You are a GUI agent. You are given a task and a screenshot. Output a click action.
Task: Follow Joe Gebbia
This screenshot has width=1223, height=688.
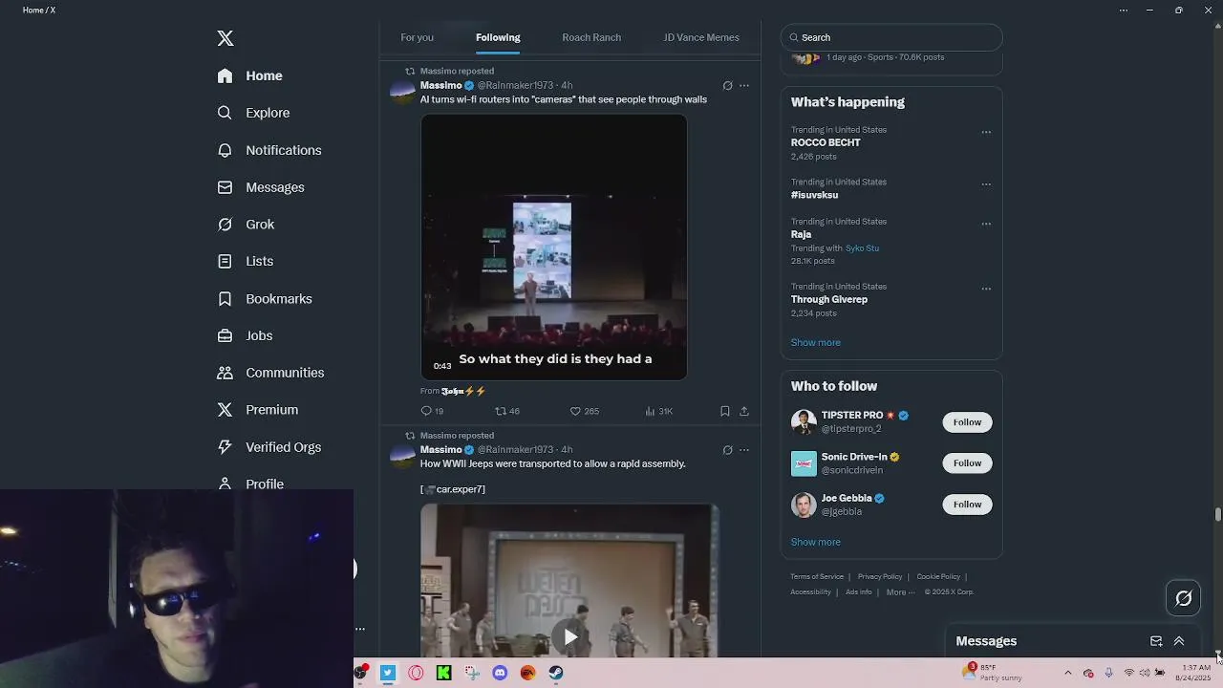(x=967, y=505)
